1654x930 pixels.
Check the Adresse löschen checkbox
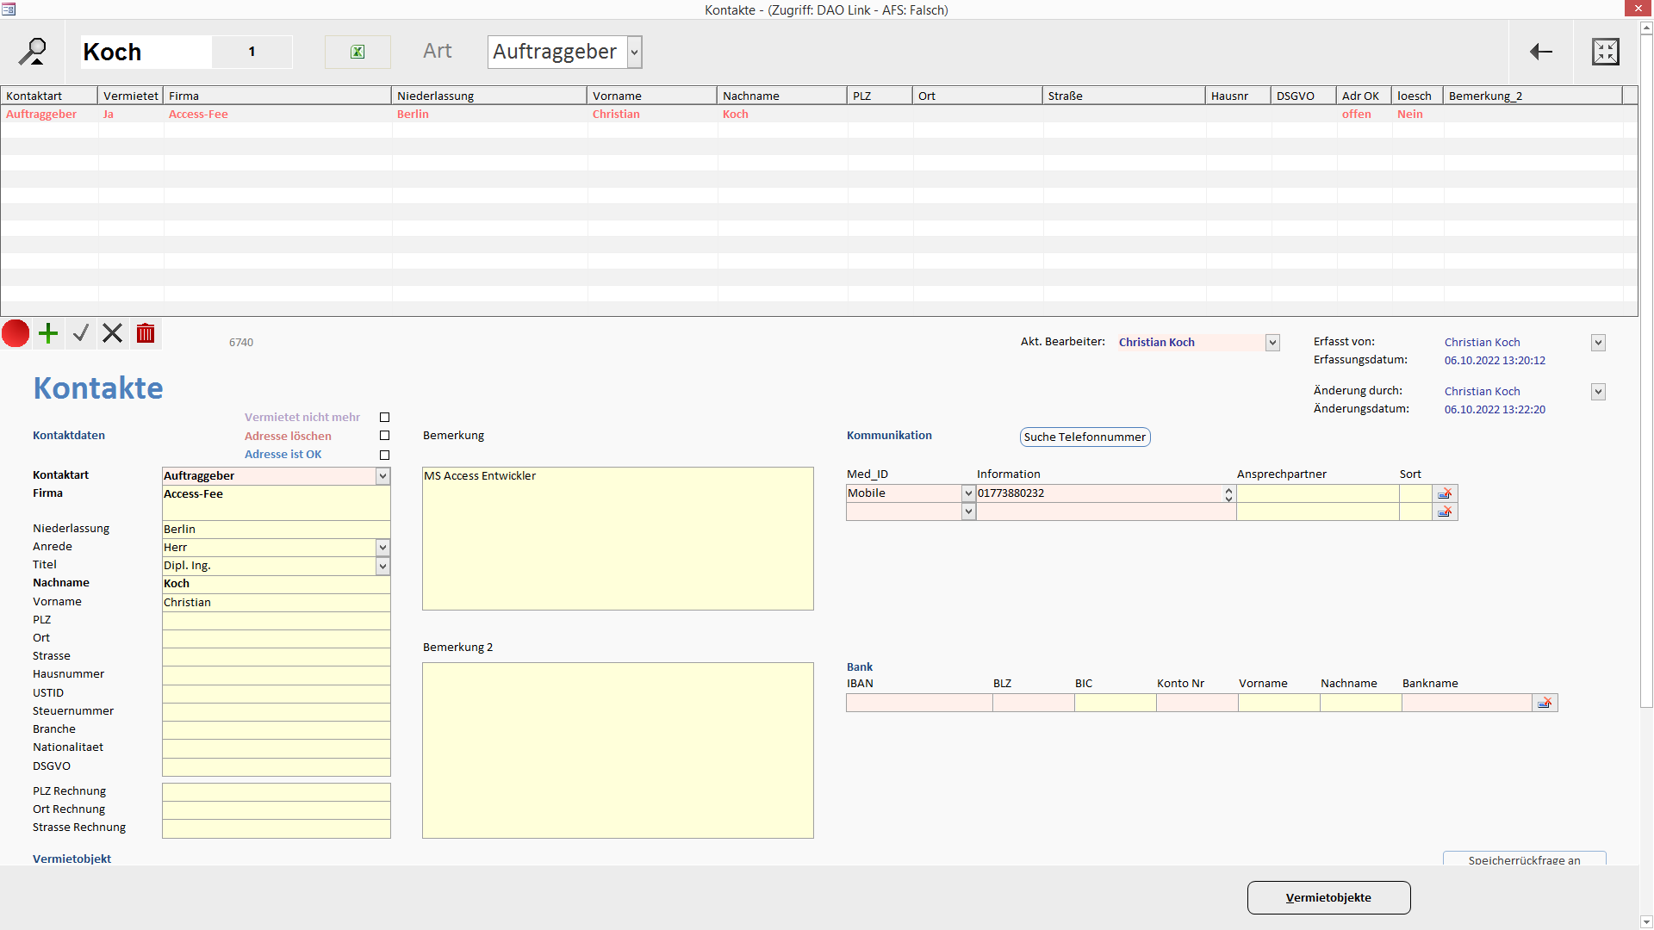click(x=385, y=436)
